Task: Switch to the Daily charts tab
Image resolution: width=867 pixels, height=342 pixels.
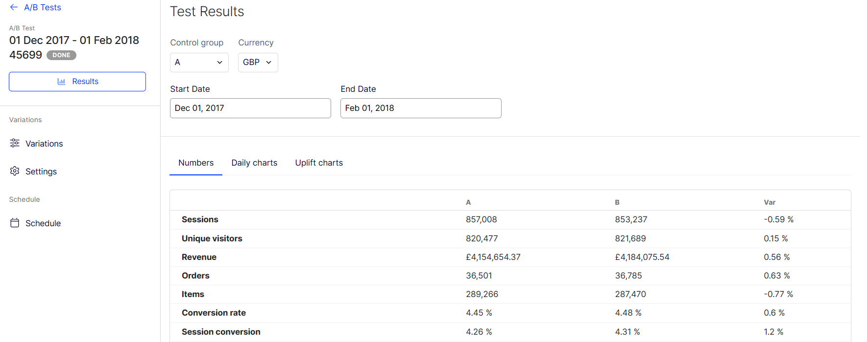Action: point(254,163)
